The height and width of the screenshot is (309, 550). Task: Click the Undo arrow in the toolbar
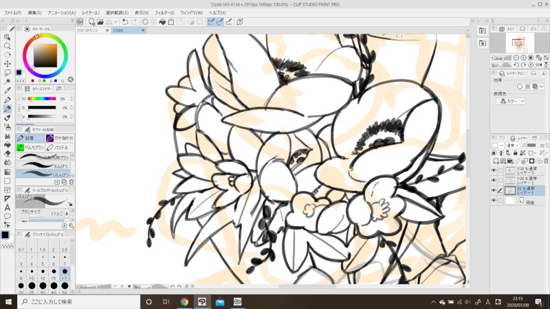tap(125, 22)
